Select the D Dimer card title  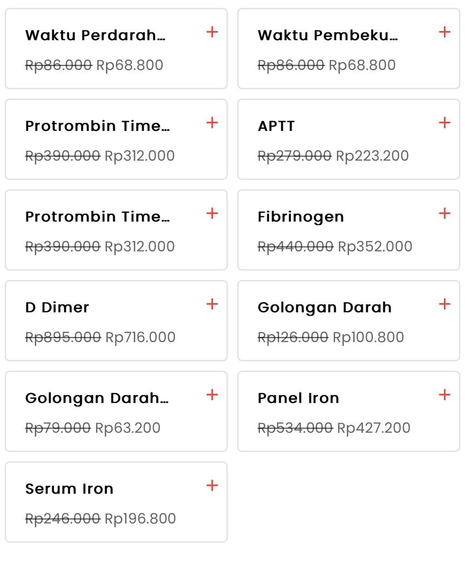point(57,307)
